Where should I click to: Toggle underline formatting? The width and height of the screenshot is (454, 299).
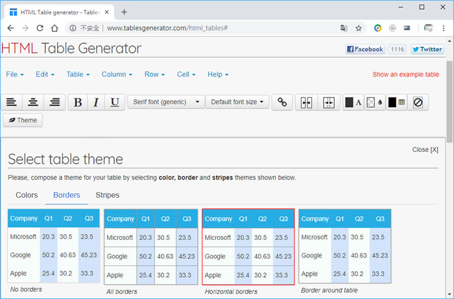click(115, 102)
